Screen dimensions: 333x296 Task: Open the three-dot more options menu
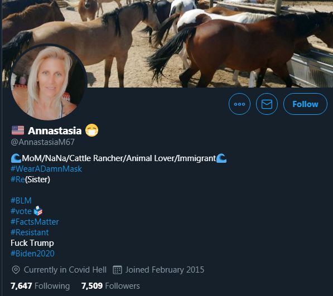(239, 104)
